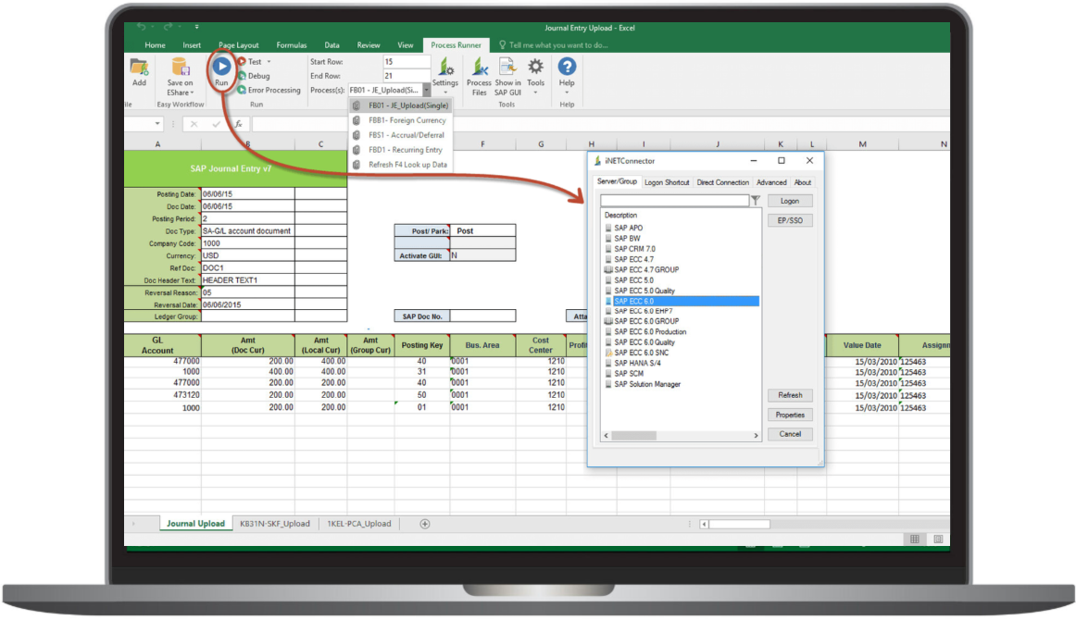Click the Save on EShare icon
The height and width of the screenshot is (620, 1076).
(180, 67)
